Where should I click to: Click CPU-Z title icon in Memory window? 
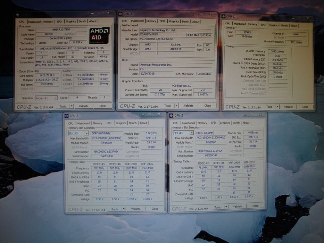223,16
